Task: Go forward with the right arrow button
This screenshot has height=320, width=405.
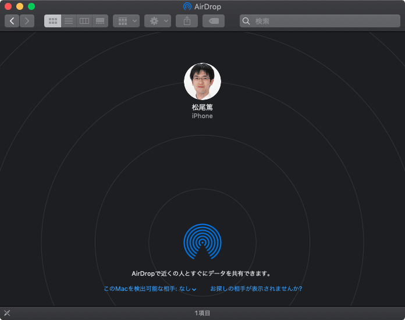Action: click(27, 21)
